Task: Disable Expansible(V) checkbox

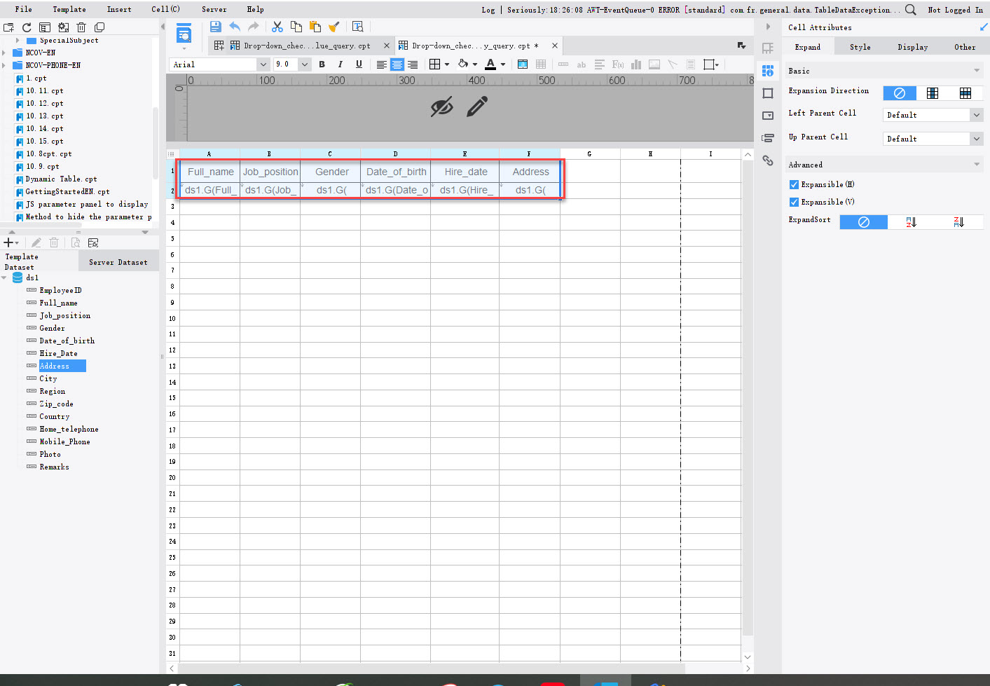Action: pyautogui.click(x=794, y=202)
